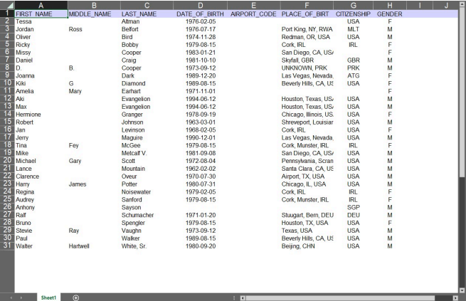Viewport: 466px width, 301px height.
Task: Click the first name cell Anhony
Action: (x=41, y=207)
